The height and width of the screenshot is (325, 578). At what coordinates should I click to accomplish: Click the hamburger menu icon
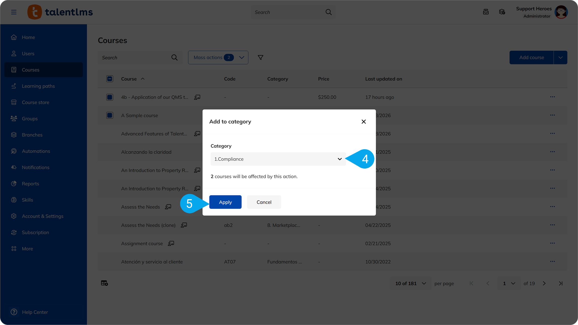(14, 12)
